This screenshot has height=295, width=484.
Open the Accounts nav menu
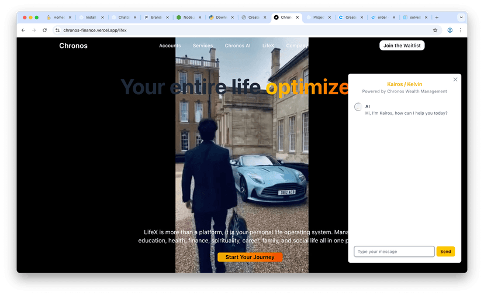click(x=170, y=46)
